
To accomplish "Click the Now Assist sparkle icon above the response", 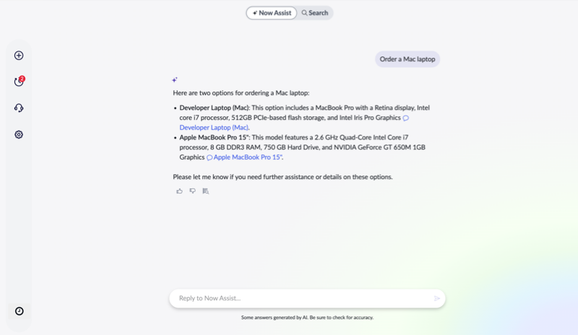I will click(x=175, y=79).
